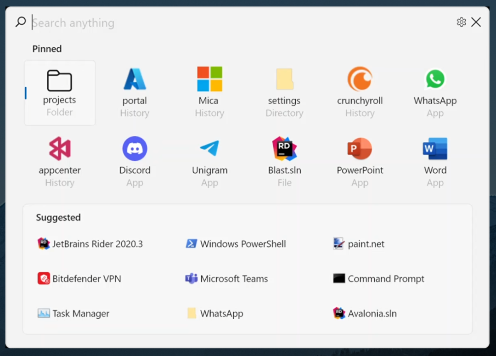This screenshot has height=356, width=496.
Task: Open the suggested WhatsApp folder item
Action: click(215, 313)
